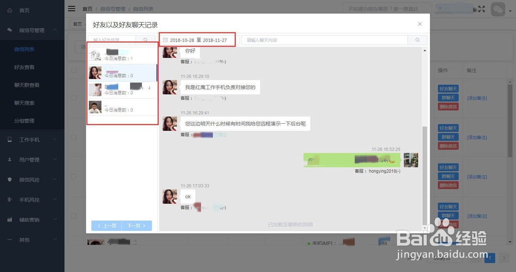Click first row 好友聊天 button
516x272 pixels.
click(448, 89)
